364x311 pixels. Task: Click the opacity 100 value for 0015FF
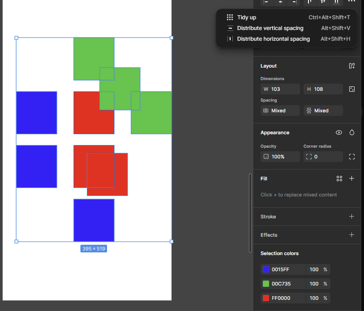click(314, 269)
